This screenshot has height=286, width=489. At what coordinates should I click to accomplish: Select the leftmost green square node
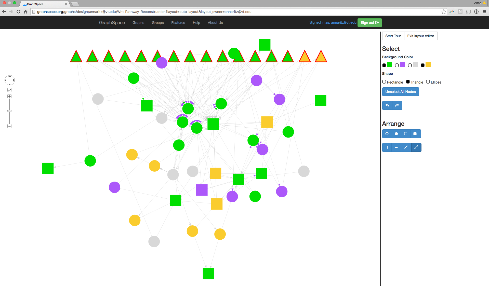(x=48, y=168)
